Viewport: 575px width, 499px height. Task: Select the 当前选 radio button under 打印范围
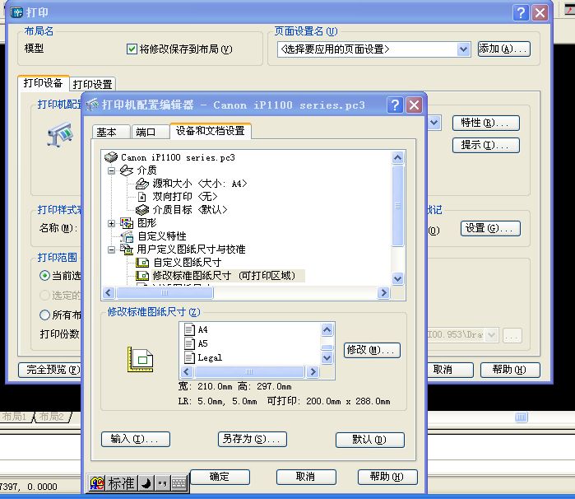tap(44, 275)
